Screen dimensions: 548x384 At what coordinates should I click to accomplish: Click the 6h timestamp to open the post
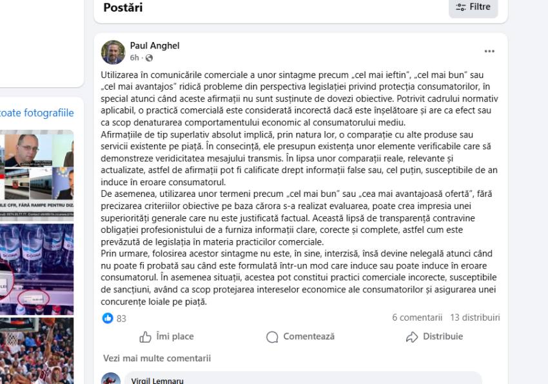tap(133, 56)
